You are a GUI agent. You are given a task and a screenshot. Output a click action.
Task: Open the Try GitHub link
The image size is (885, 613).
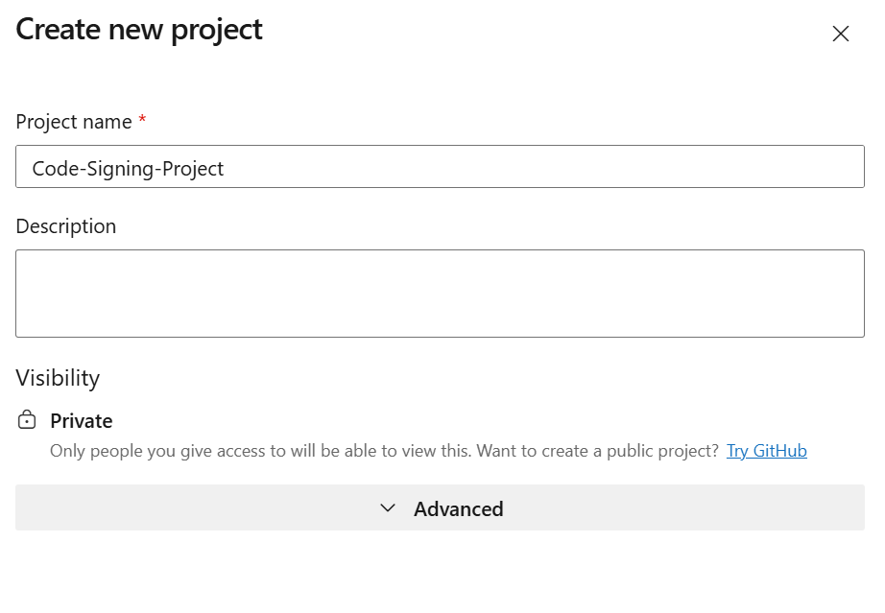point(766,451)
